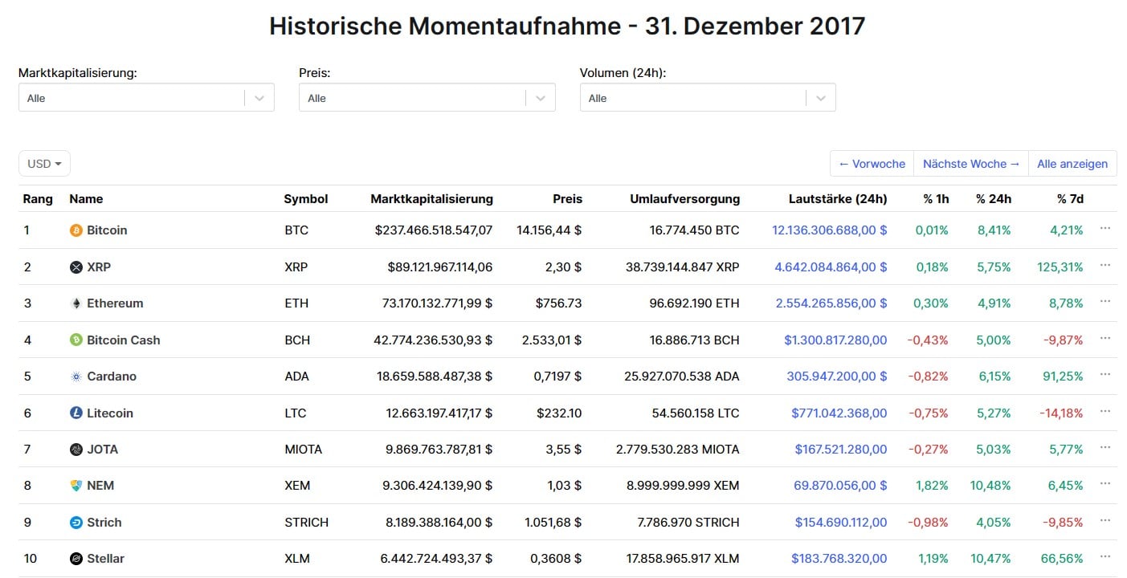Open the Ethereum name link
Image resolution: width=1127 pixels, height=578 pixels.
(x=115, y=303)
